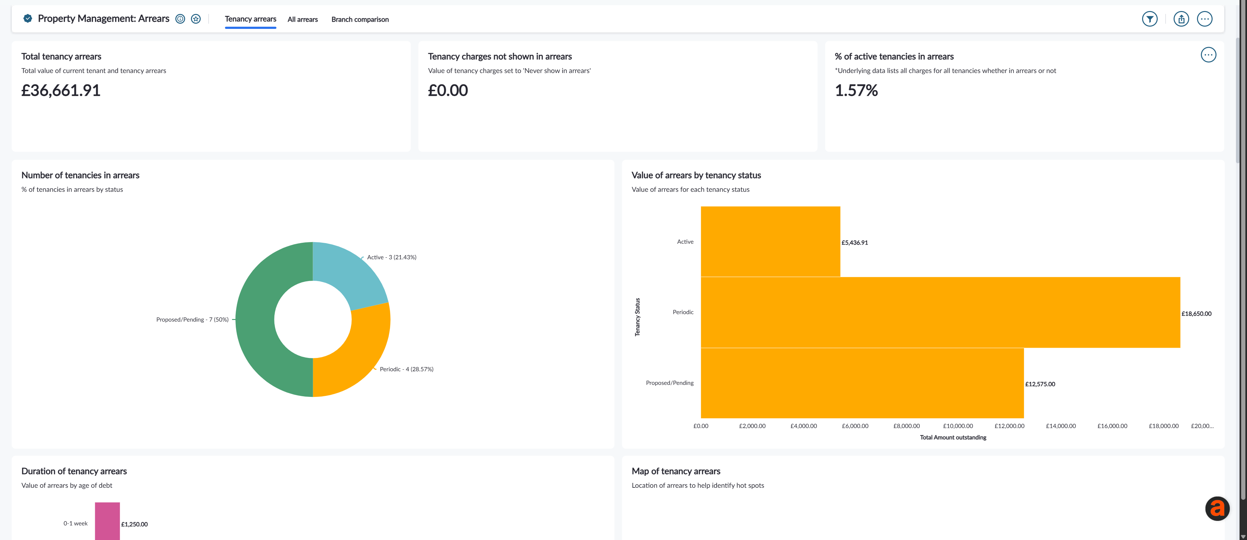This screenshot has width=1247, height=540.
Task: Open options menu on active tenancies card
Action: 1208,55
